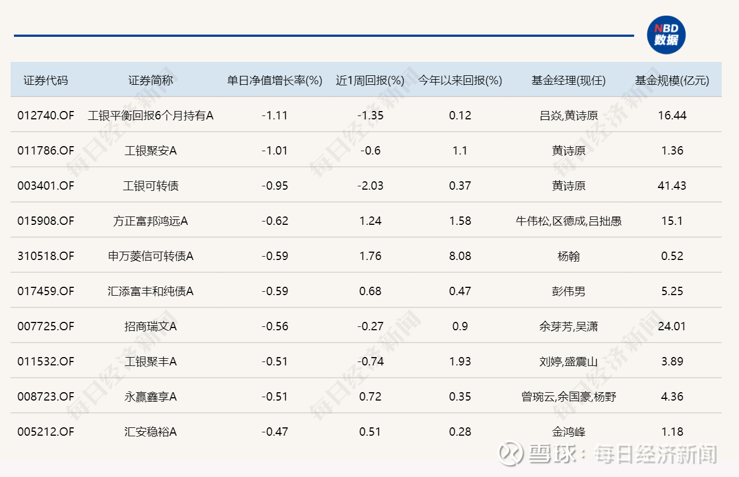Click manager names 余芽芳,吴潇
Image resolution: width=739 pixels, height=477 pixels.
(568, 326)
